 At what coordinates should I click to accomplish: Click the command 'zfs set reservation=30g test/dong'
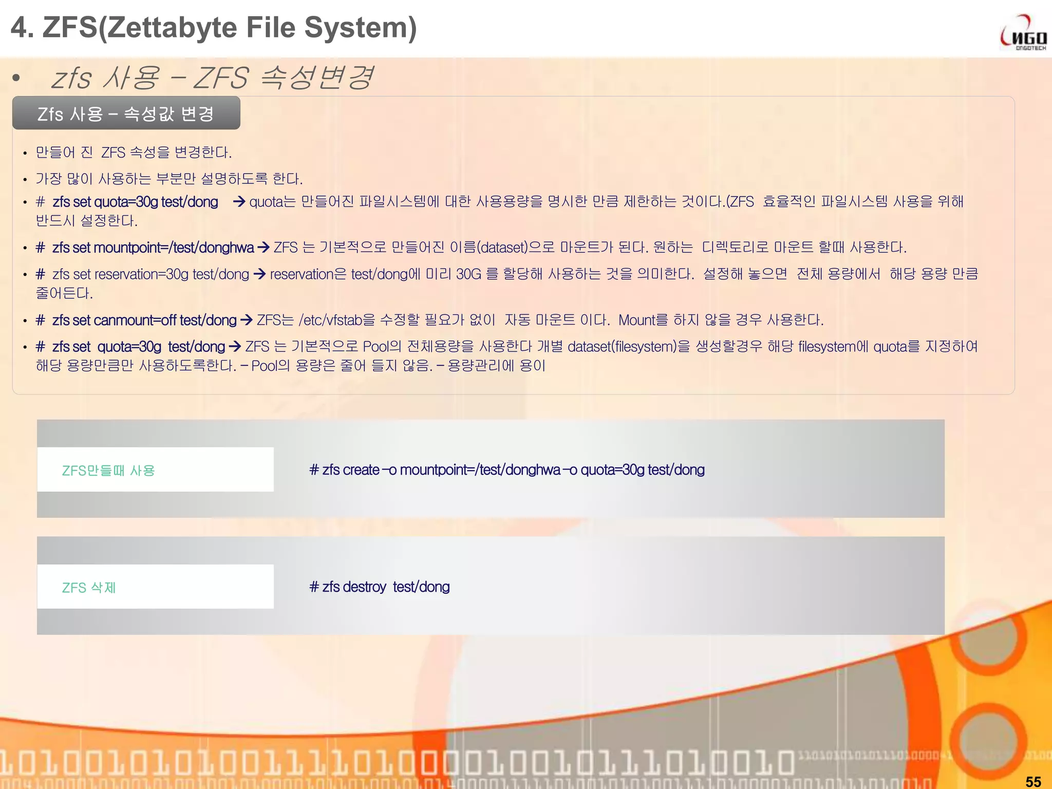click(151, 274)
